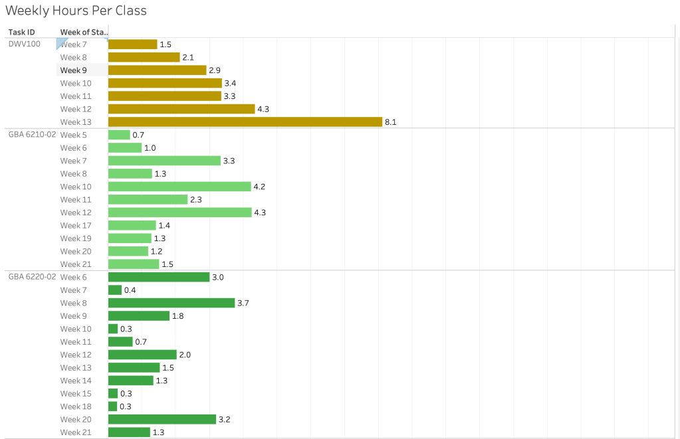This screenshot has width=680, height=439.
Task: Click the GBA 6220-02 Week 20 bar (3.2)
Action: click(x=162, y=419)
